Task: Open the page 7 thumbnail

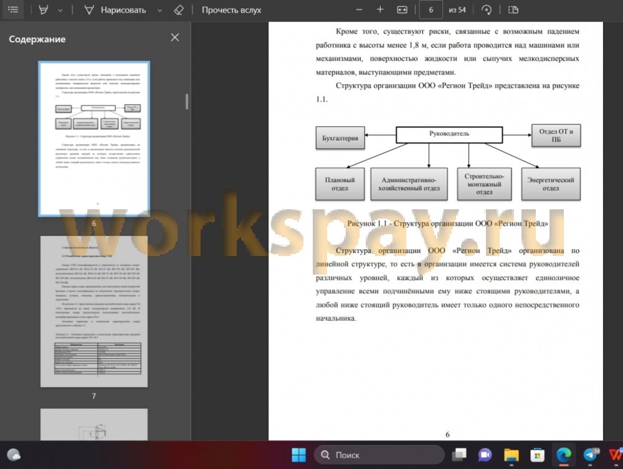Action: pyautogui.click(x=94, y=311)
